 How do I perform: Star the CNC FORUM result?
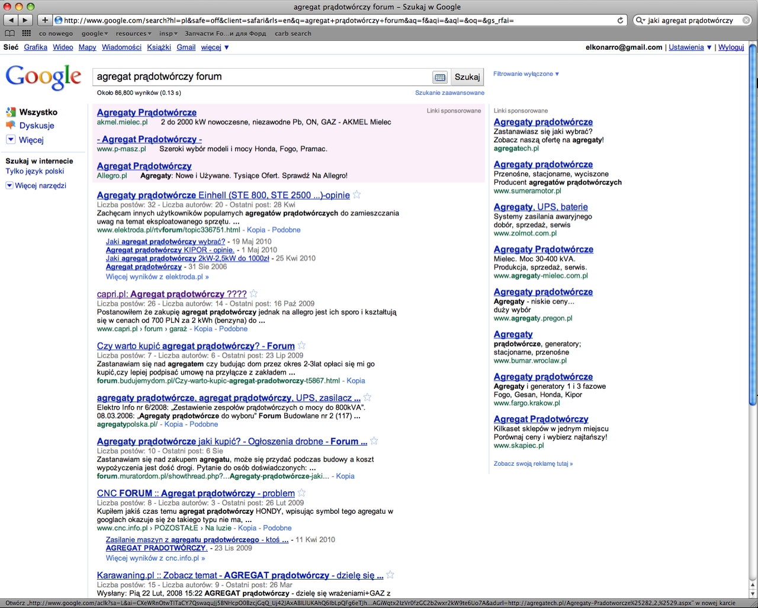click(x=301, y=493)
